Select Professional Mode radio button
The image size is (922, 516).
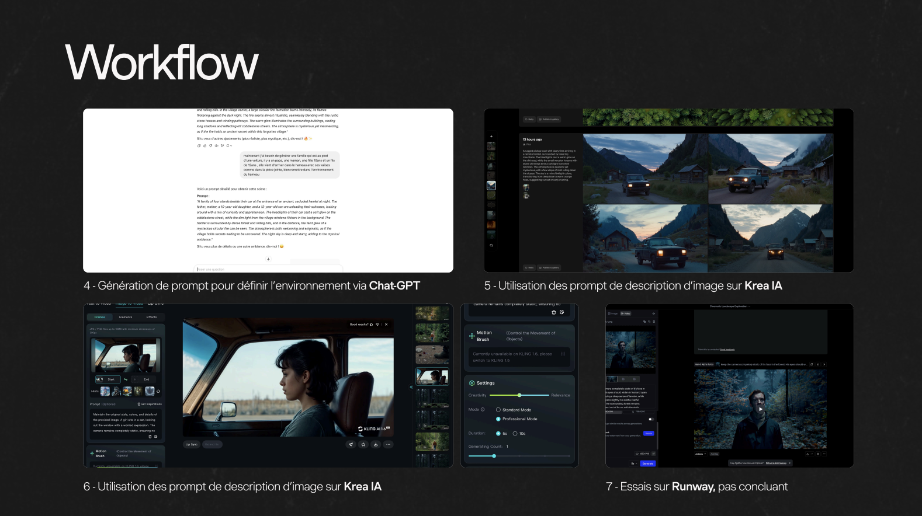click(x=498, y=419)
